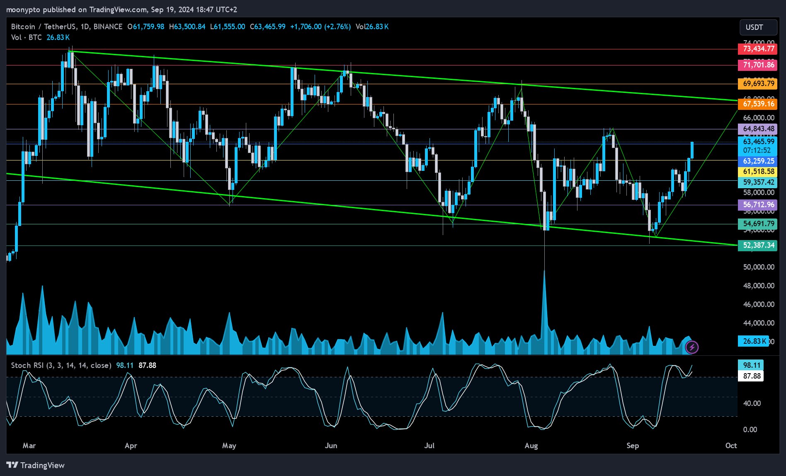Click the 46,000.00 price scale value

point(759,304)
